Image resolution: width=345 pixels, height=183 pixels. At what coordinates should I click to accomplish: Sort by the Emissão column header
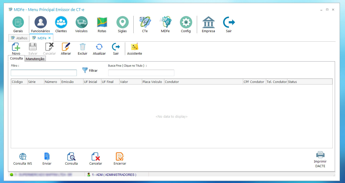[68, 82]
